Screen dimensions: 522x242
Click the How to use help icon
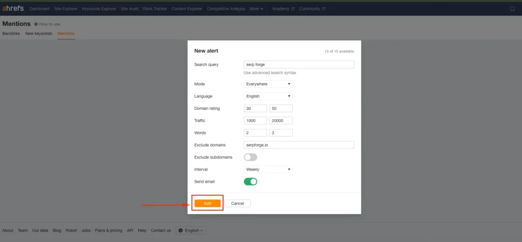[36, 25]
